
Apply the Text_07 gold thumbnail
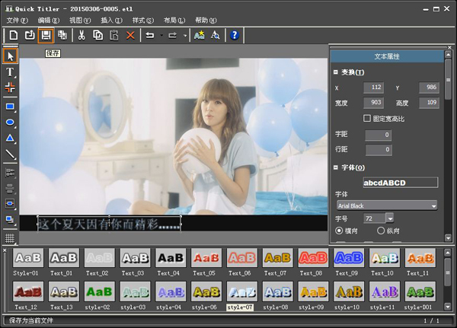(277, 258)
